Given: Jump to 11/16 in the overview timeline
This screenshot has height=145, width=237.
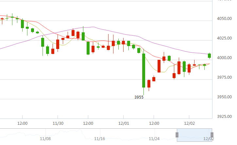Looking at the screenshot, I should tap(99, 139).
